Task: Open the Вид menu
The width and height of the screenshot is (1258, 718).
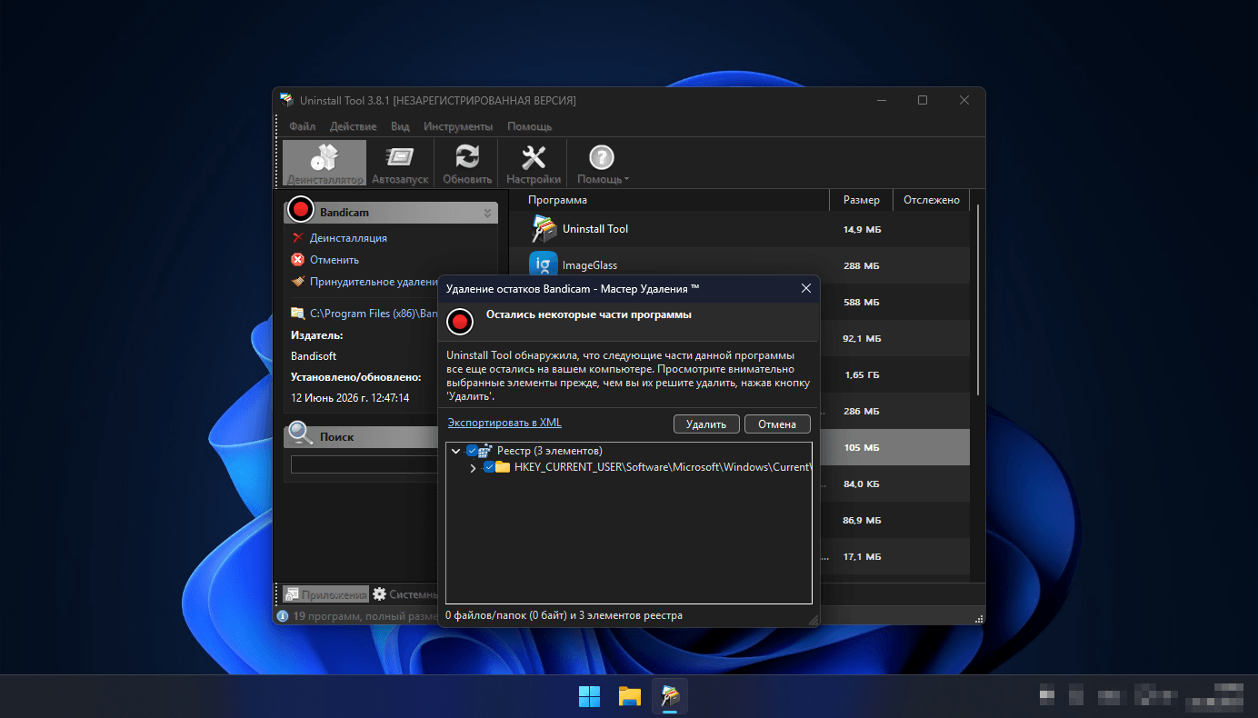Action: [x=400, y=126]
